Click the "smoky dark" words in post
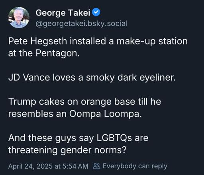Viewport: 204px width, 175px height. click(111, 78)
